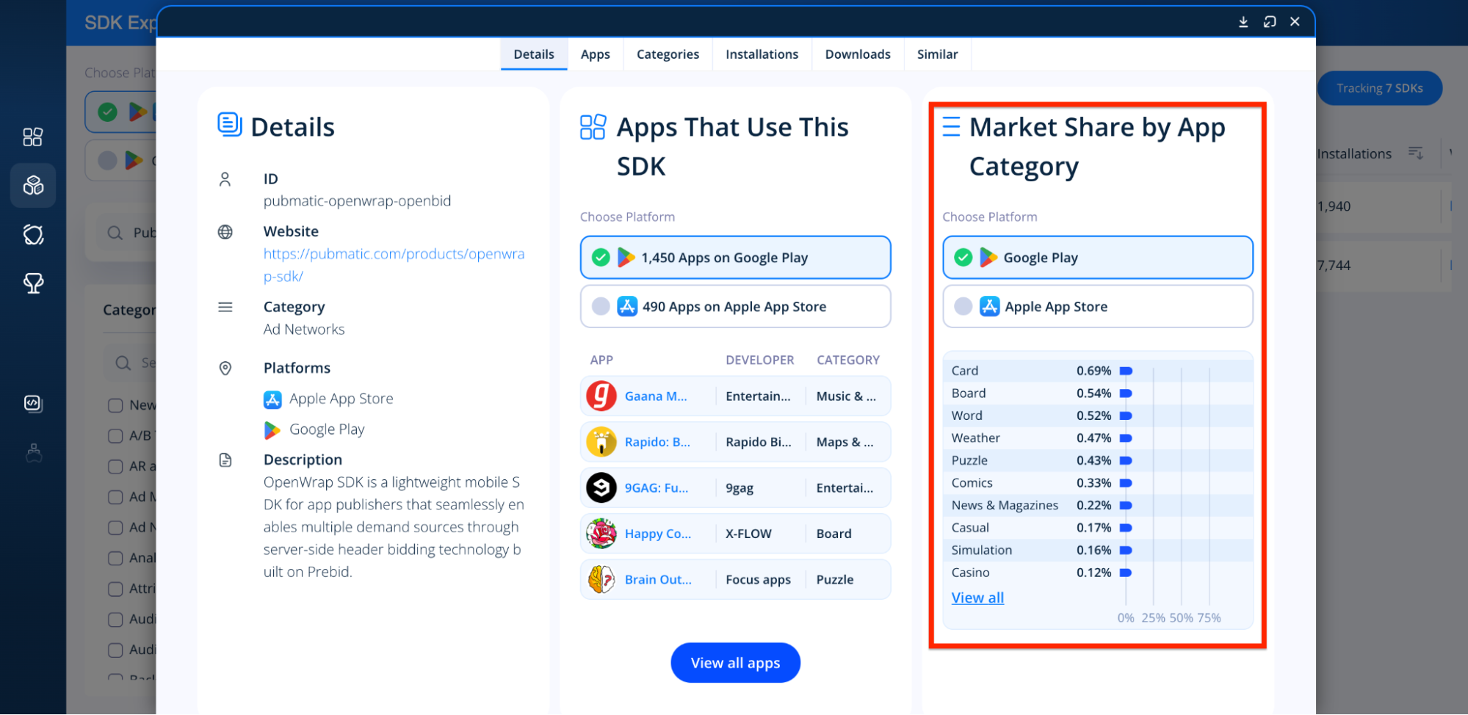Click the Puzzle 0.43% category row
Screen dimensions: 1468x715
[1098, 460]
